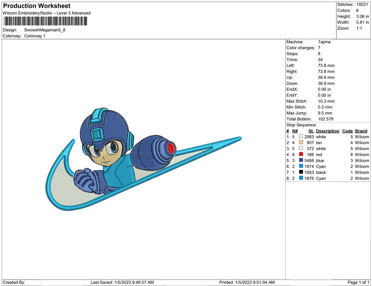Image resolution: width=372 pixels, height=286 pixels.
Task: Click the 'Left:' label
Action: pyautogui.click(x=290, y=65)
